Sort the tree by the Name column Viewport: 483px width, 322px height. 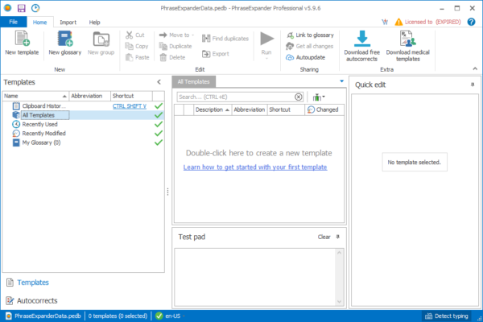point(35,96)
